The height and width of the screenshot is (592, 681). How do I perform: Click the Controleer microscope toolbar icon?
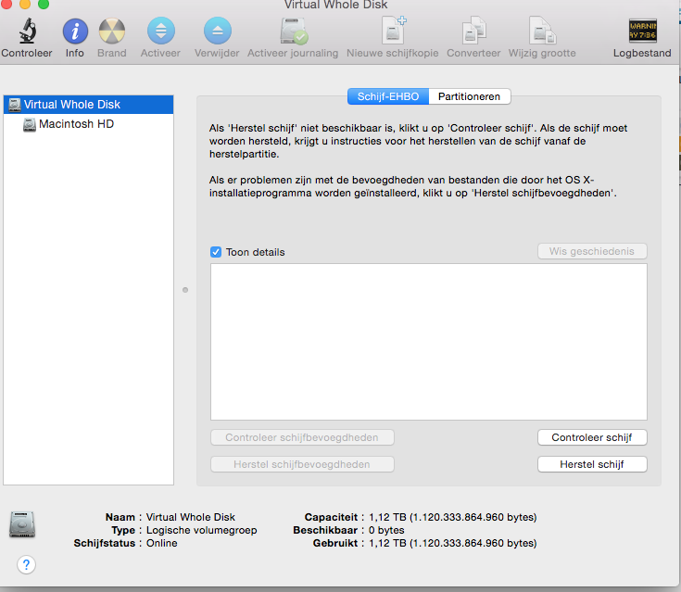tap(28, 31)
